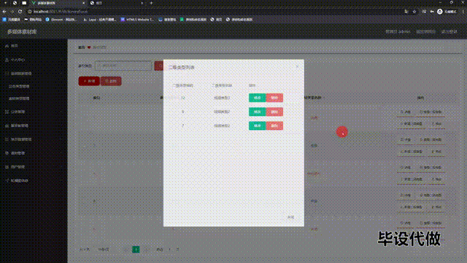
Task: Close the 二级类型列表 dialog with the X icon
Action: coord(297,66)
